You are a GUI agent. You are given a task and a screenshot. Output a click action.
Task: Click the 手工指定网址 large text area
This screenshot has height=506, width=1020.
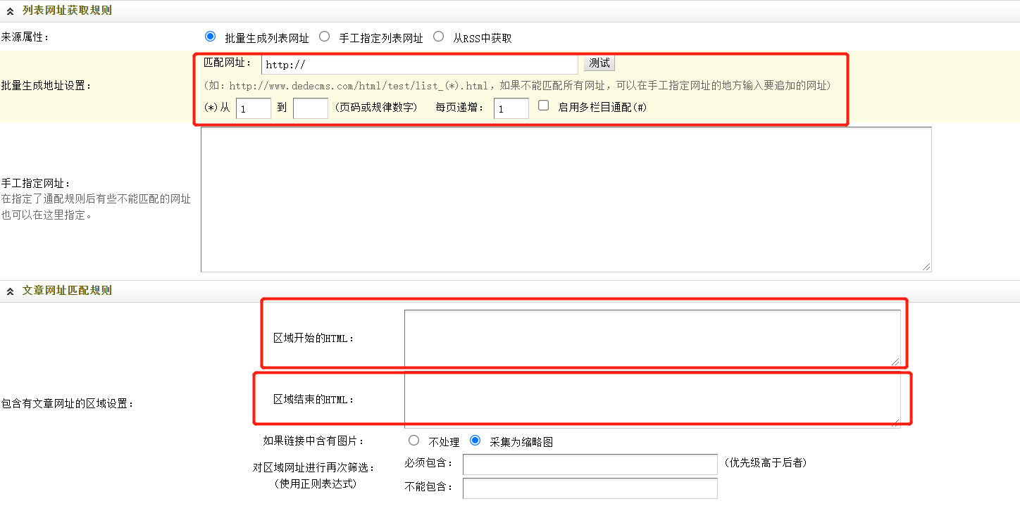566,199
